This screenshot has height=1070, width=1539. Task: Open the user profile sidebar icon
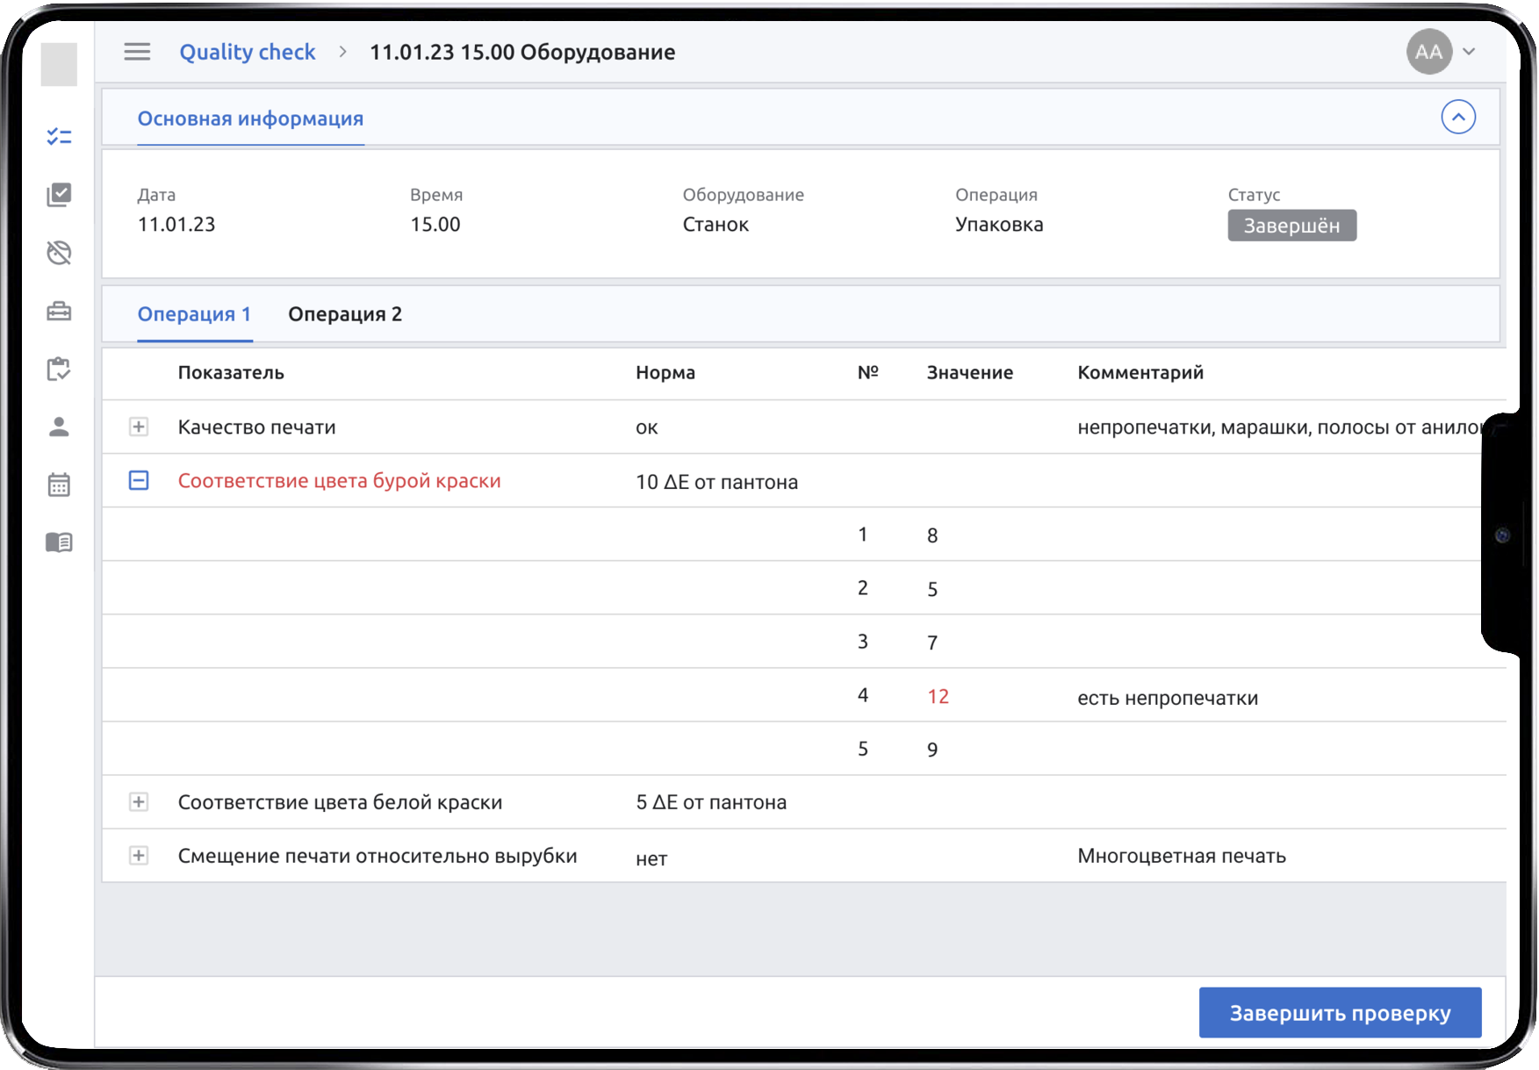click(x=59, y=427)
